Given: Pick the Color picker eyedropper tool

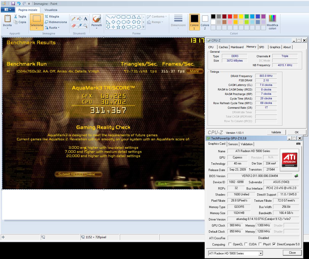Looking at the screenshot, I should click(80, 26).
